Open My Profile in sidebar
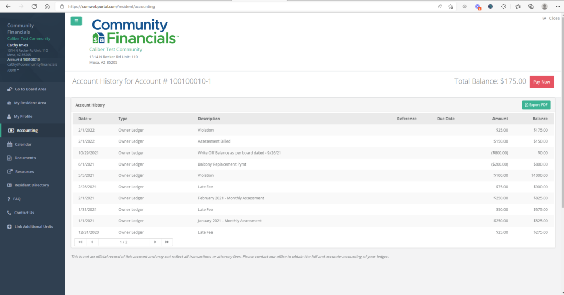564x295 pixels. (x=22, y=116)
